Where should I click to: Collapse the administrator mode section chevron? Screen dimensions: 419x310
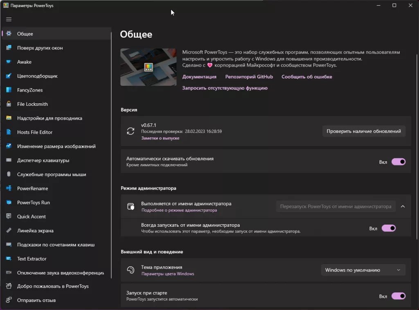click(403, 207)
